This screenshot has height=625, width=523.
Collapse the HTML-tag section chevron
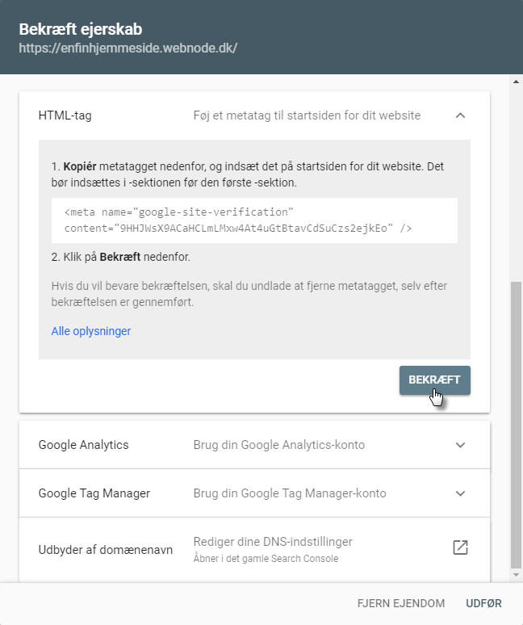[x=460, y=115]
